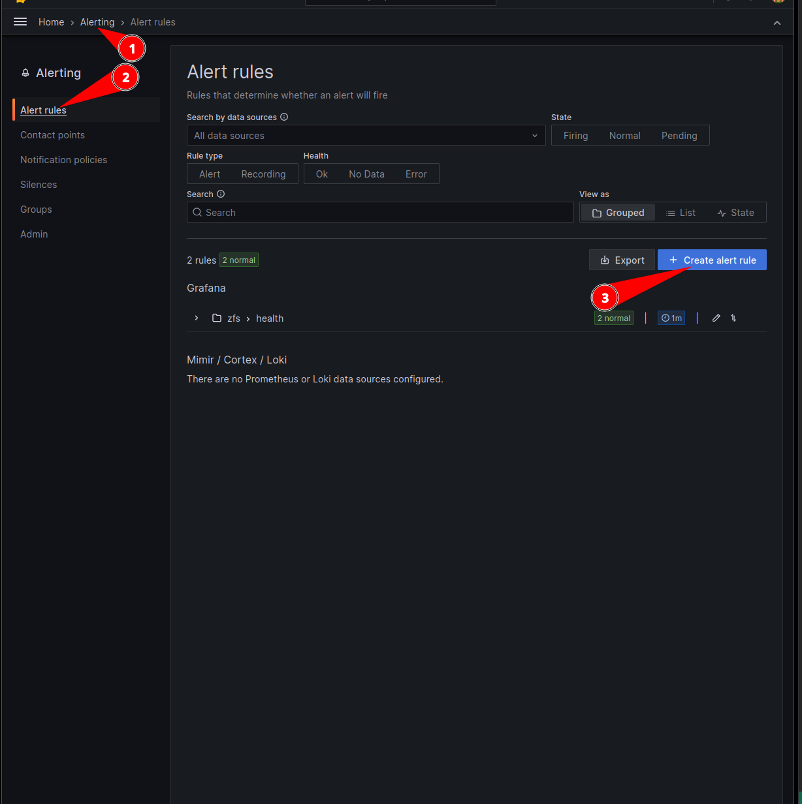Click the reorder rules arrows icon
802x804 pixels.
pos(733,318)
